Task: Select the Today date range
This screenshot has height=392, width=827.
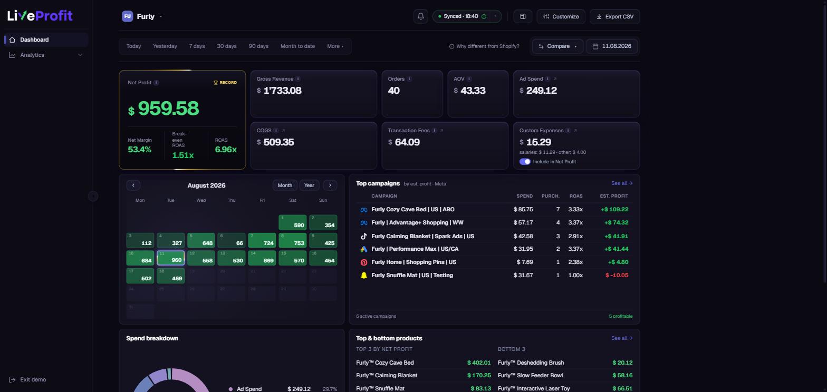Action: click(134, 46)
